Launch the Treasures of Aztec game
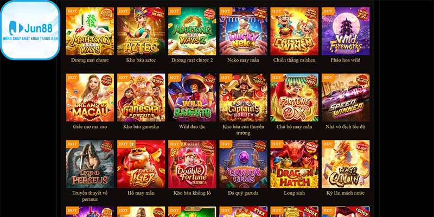This screenshot has width=434, height=217. tap(141, 31)
